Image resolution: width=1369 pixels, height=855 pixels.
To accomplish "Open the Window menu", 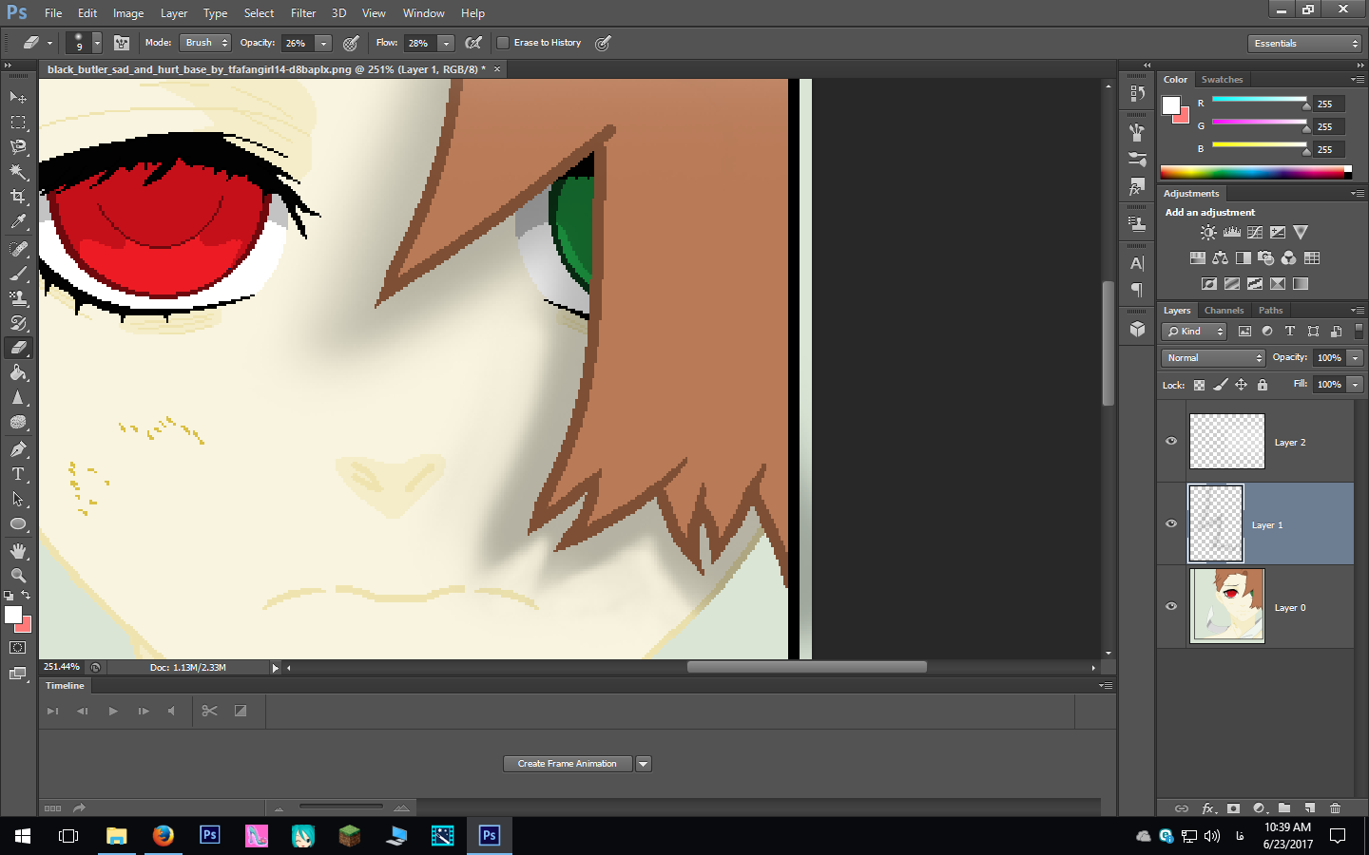I will click(423, 13).
